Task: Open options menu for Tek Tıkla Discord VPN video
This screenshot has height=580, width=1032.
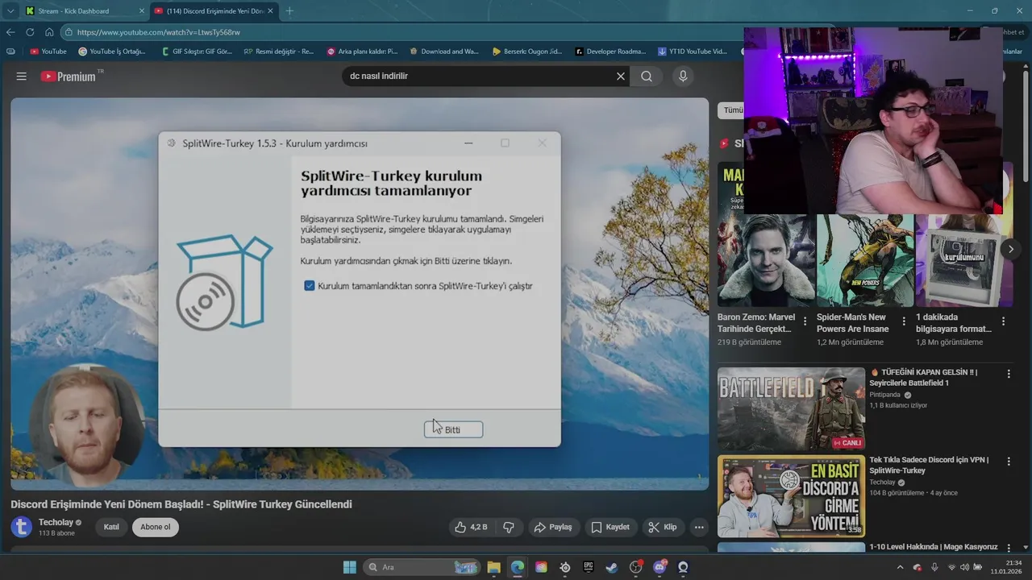Action: 1009,461
